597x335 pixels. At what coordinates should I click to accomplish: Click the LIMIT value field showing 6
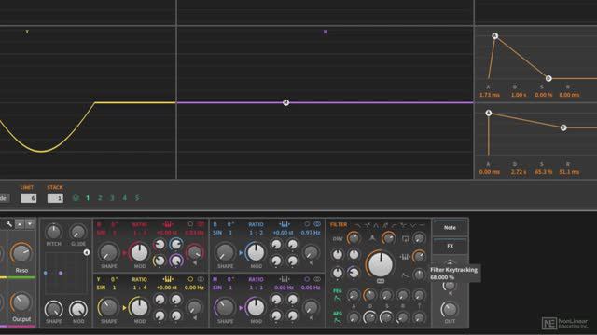click(29, 198)
